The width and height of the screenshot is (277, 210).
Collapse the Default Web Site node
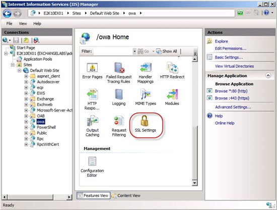tap(20, 71)
